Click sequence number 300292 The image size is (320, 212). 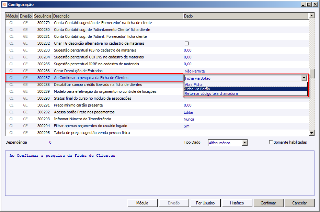pos(44,112)
